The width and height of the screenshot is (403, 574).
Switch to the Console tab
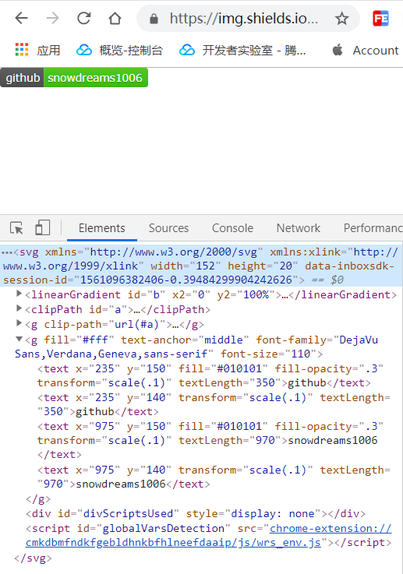(x=232, y=228)
